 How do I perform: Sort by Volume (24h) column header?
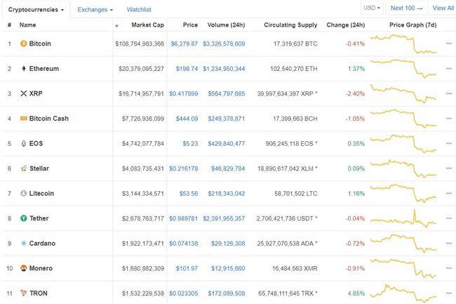pyautogui.click(x=226, y=25)
